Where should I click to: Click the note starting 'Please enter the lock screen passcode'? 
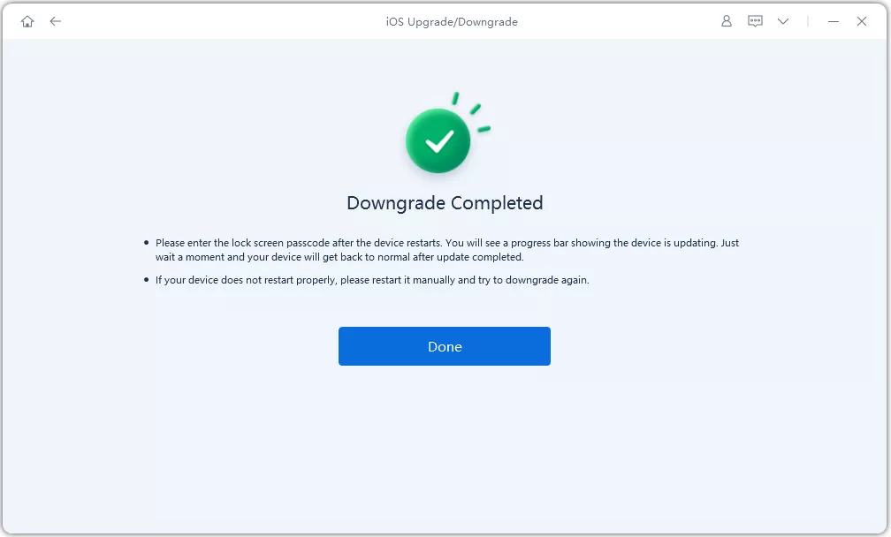tap(446, 250)
